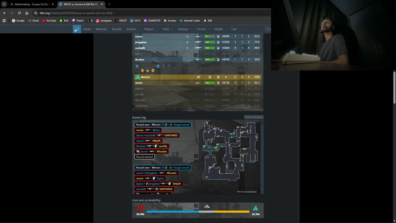396x223 pixels.
Task: Open woxic's player profile in scoreboard
Action: click(139, 83)
